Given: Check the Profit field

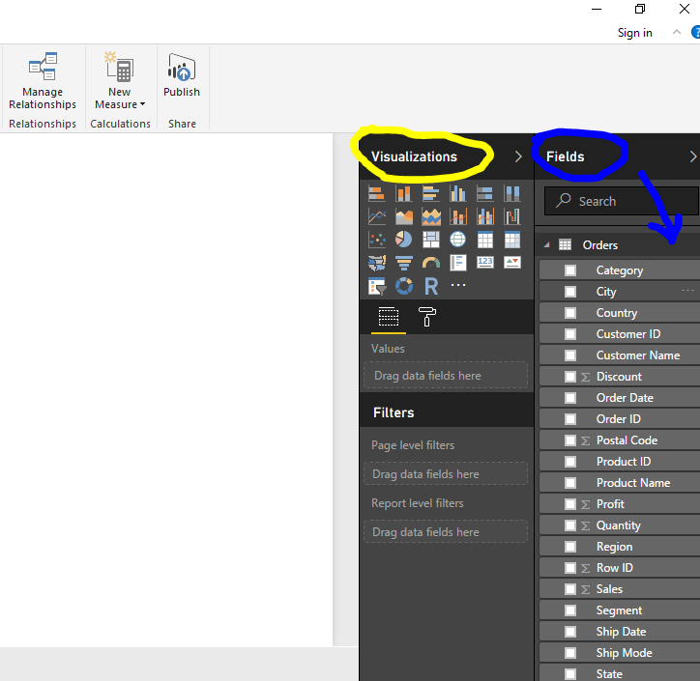Looking at the screenshot, I should pos(570,504).
